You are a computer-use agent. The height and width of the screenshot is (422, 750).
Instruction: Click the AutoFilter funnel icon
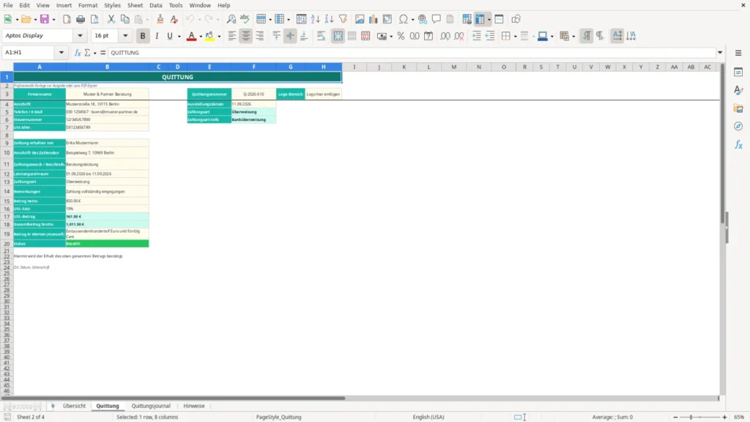click(x=343, y=19)
